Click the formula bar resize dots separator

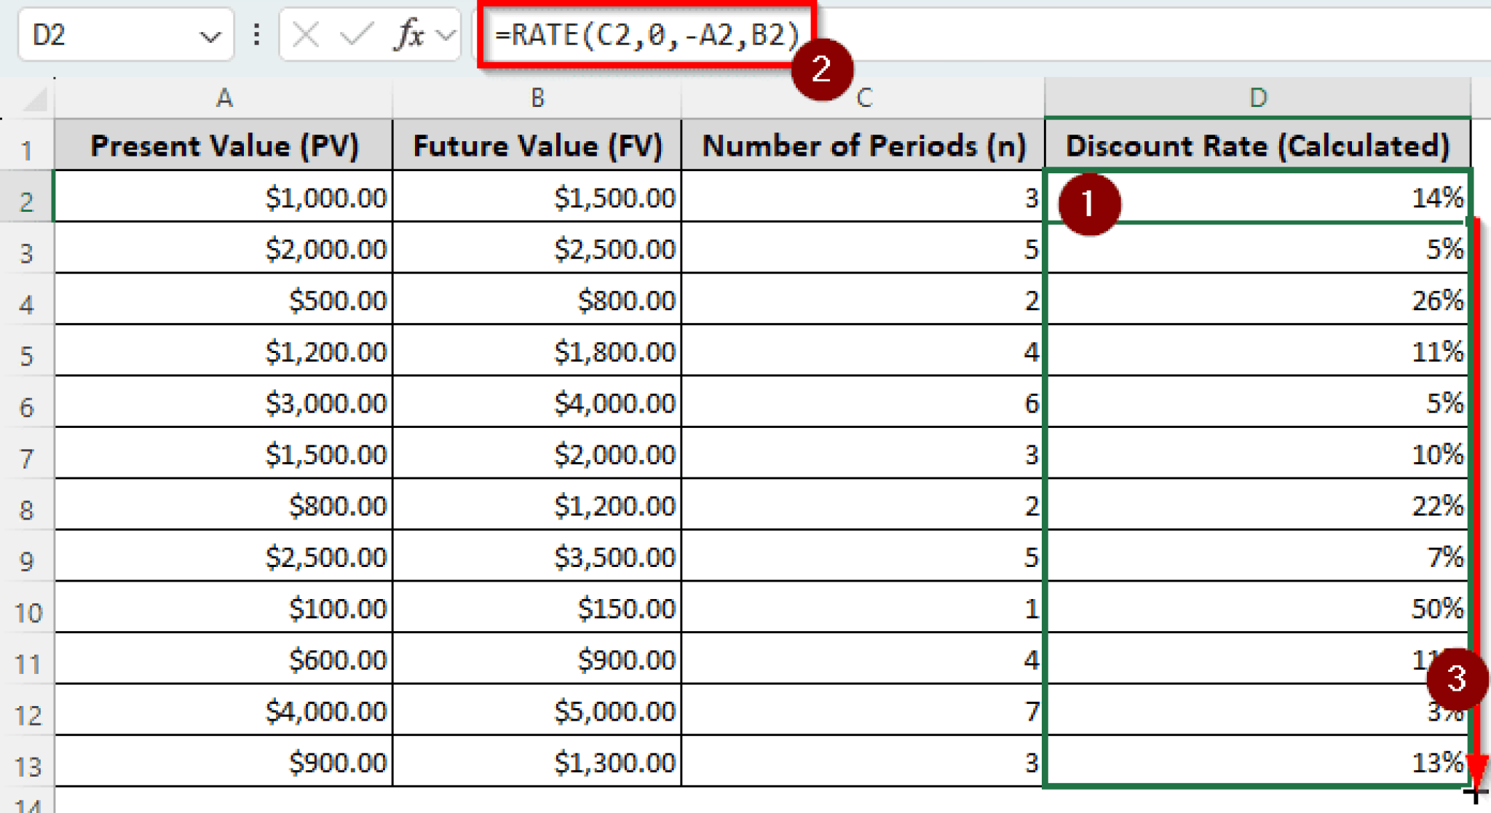(x=256, y=33)
